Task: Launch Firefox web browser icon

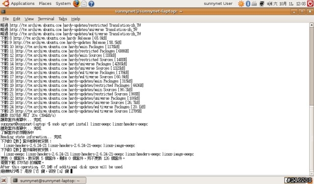Action: (77, 3)
